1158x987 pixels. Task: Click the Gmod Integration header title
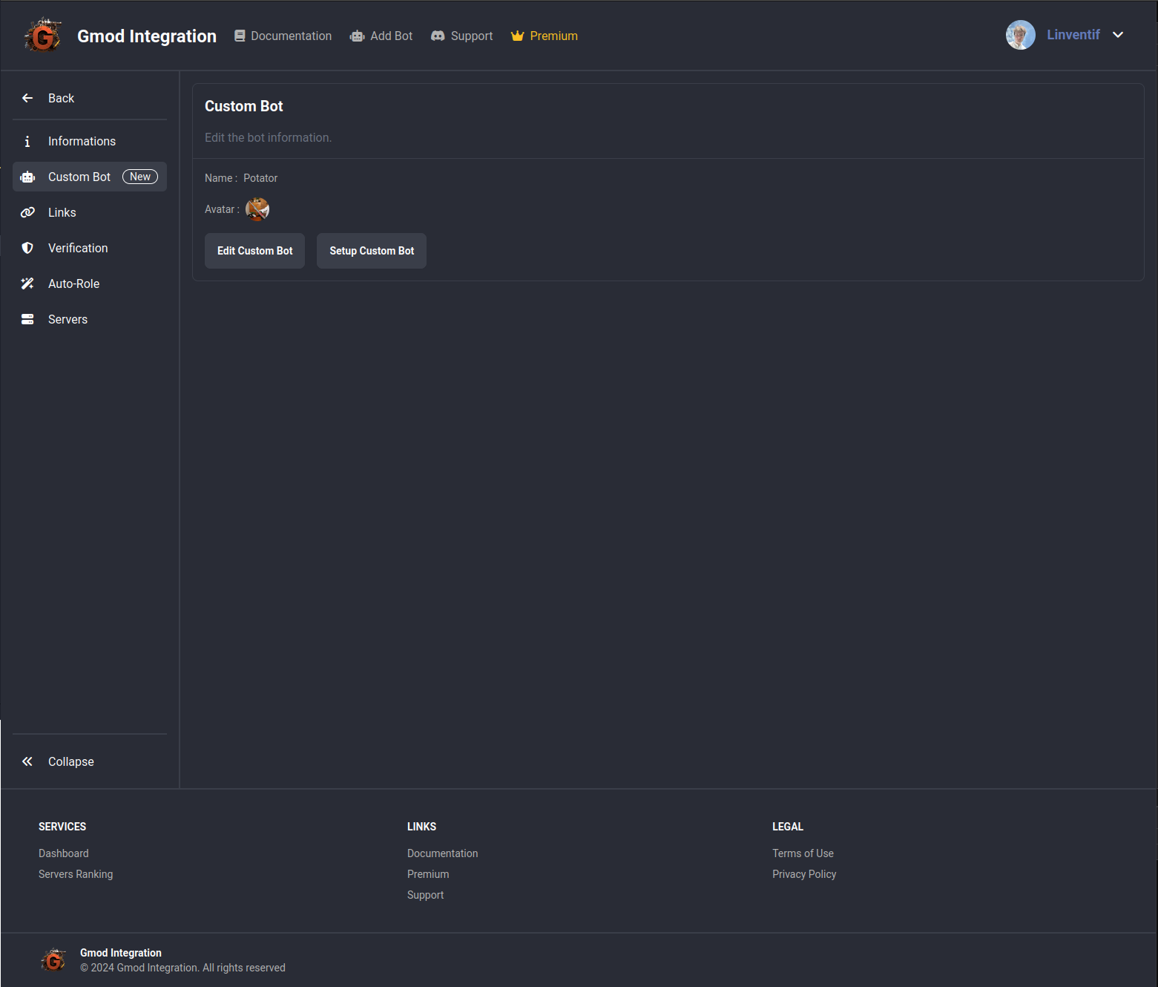click(x=147, y=36)
